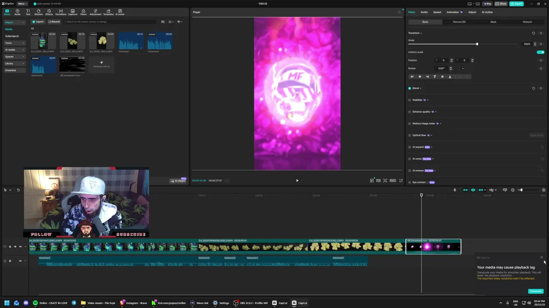
Task: Open the media sort dropdown
Action: (x=171, y=22)
